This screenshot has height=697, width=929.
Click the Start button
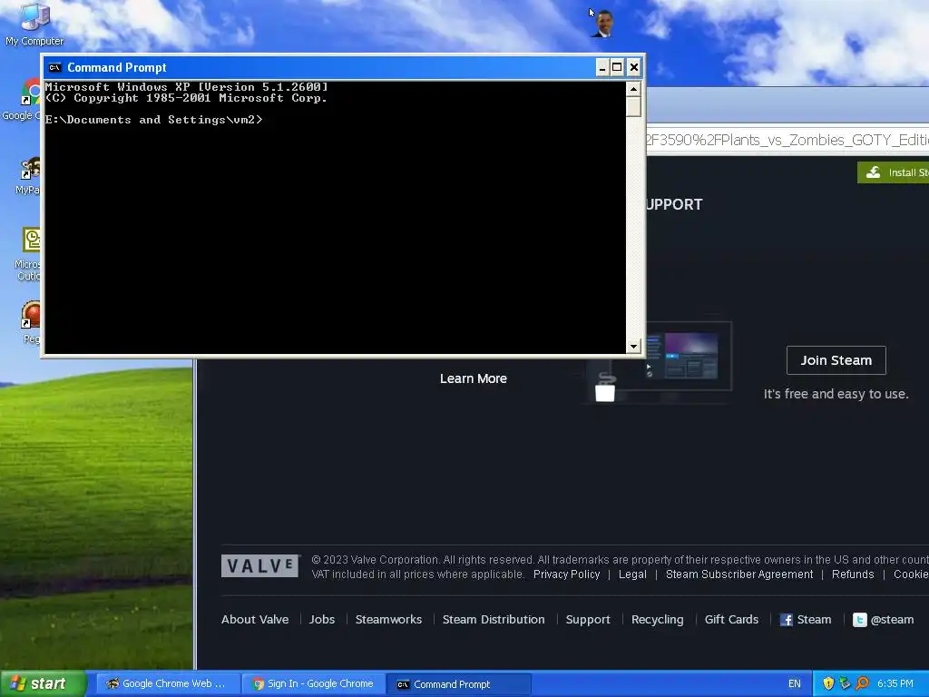coord(44,683)
